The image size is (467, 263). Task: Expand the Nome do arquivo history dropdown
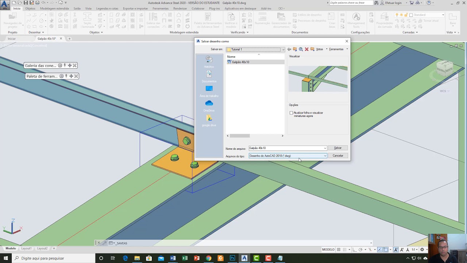[325, 148]
